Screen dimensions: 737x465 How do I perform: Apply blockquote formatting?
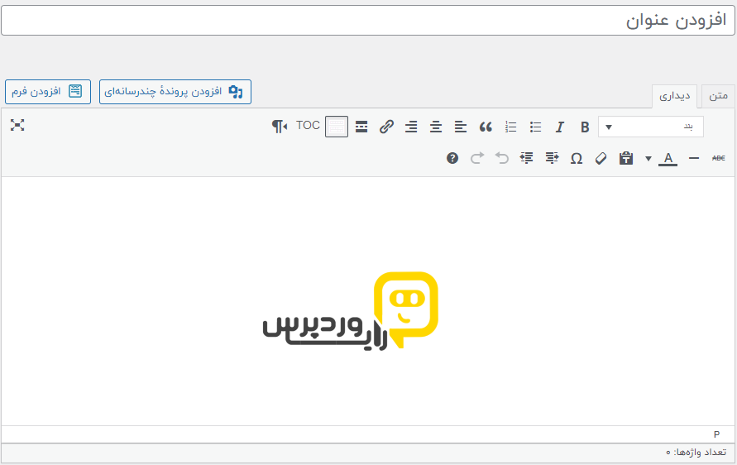(486, 127)
